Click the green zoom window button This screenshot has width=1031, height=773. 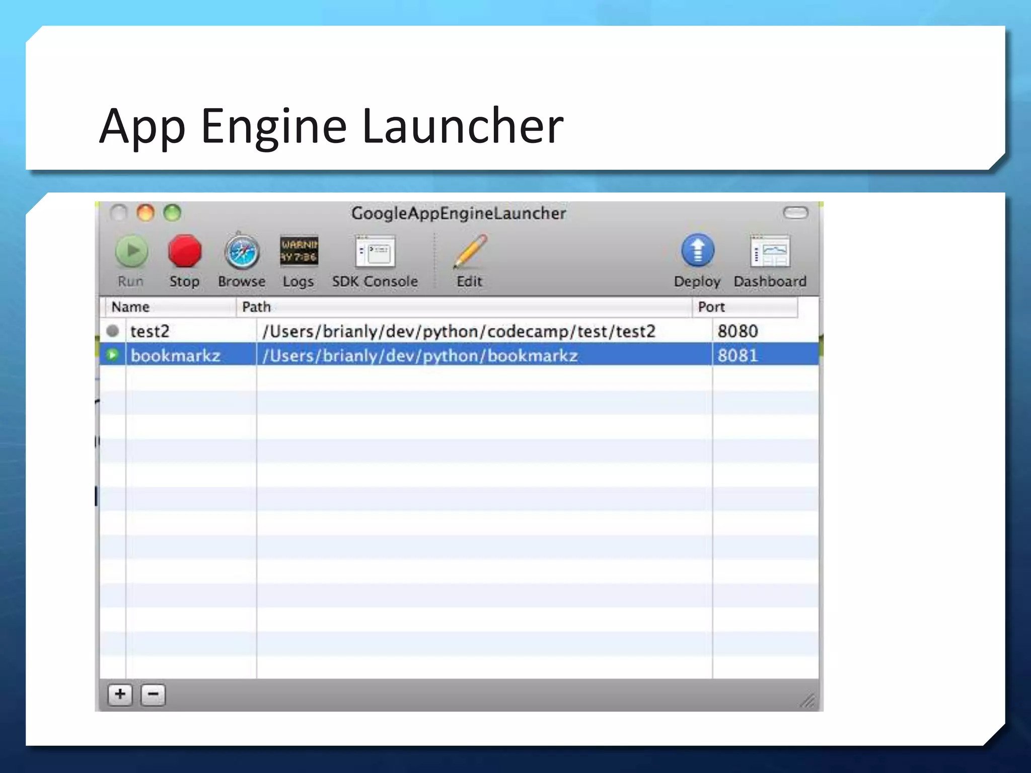pos(172,213)
